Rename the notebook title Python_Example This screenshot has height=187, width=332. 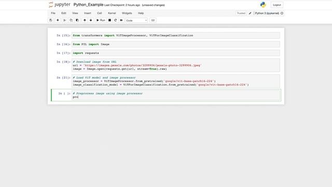click(x=88, y=5)
